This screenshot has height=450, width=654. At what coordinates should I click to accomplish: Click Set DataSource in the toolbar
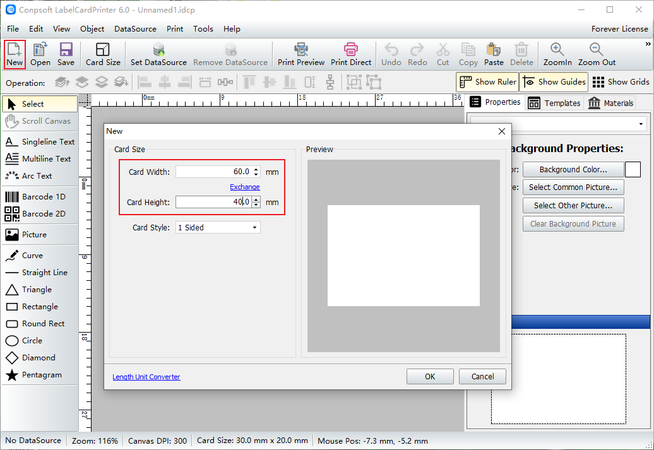[158, 54]
